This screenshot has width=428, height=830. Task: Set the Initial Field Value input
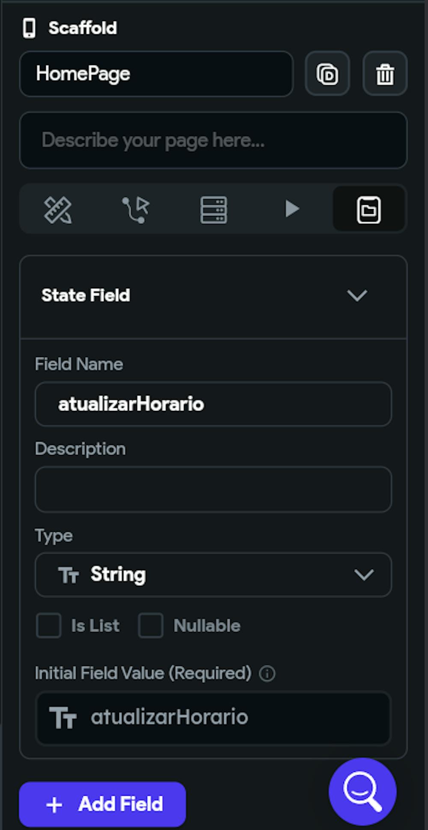(213, 717)
